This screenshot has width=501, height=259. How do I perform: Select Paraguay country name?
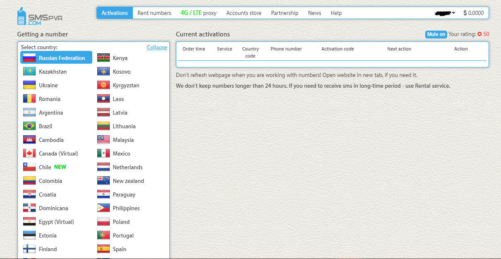(x=124, y=194)
